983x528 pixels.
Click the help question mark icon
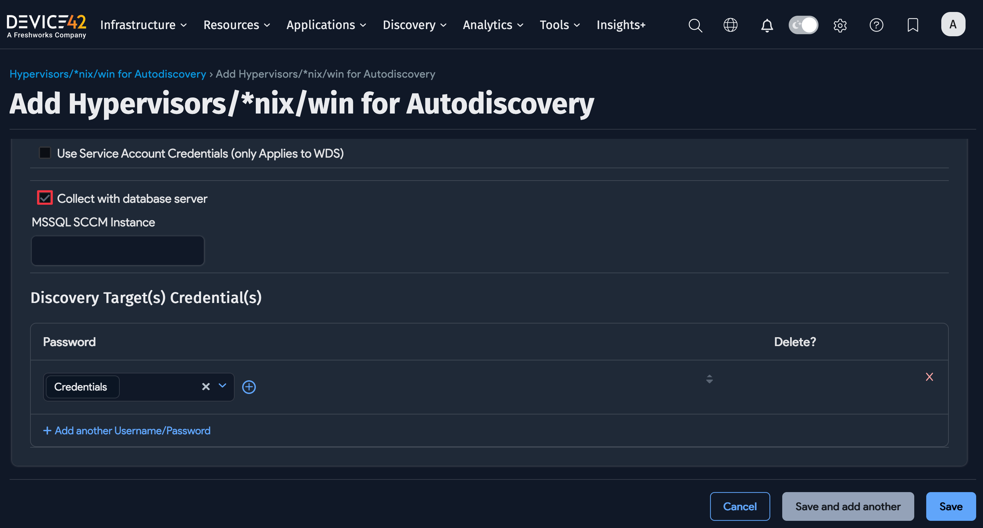click(876, 25)
